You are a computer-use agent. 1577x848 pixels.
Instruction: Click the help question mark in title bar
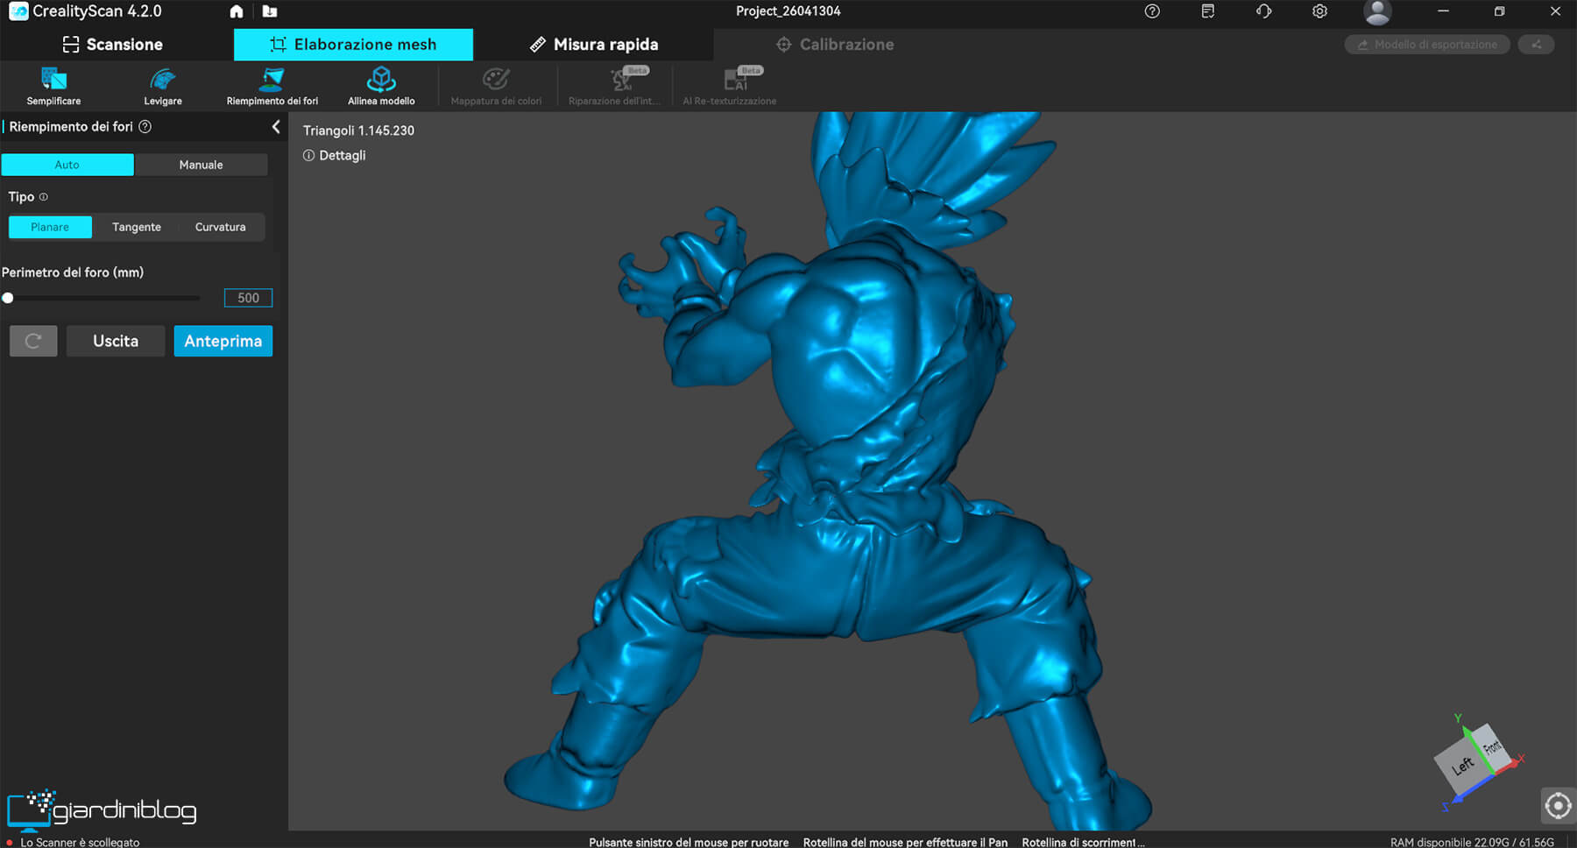pos(1152,11)
